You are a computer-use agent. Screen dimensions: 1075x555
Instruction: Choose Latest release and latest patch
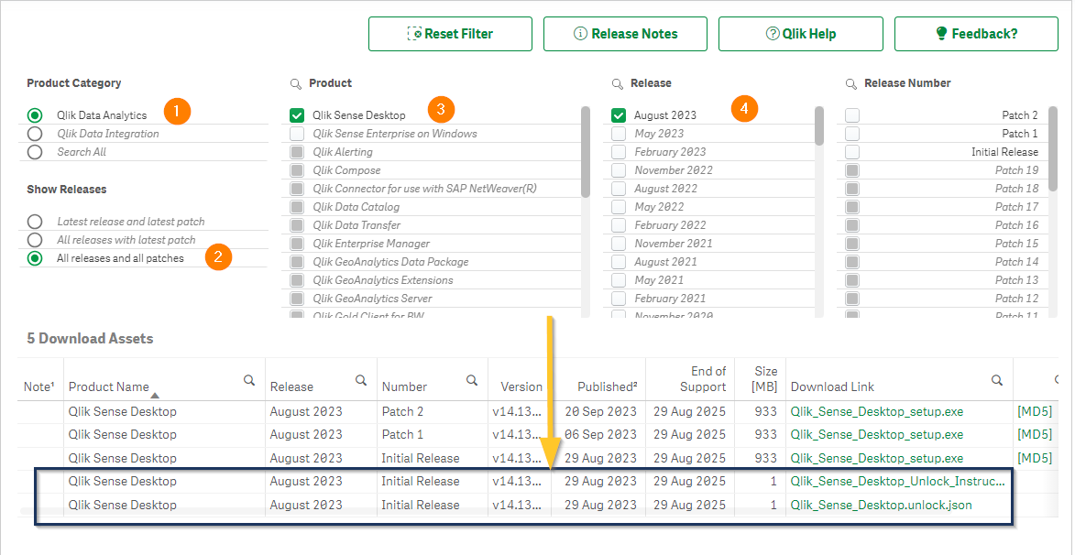point(35,222)
